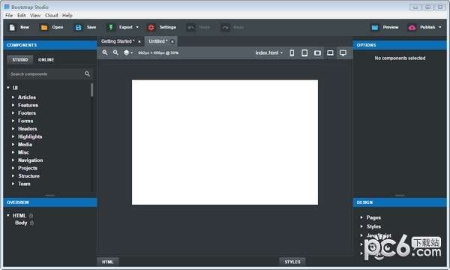Open a project with the Open folder icon
This screenshot has height=270, width=450.
click(44, 27)
